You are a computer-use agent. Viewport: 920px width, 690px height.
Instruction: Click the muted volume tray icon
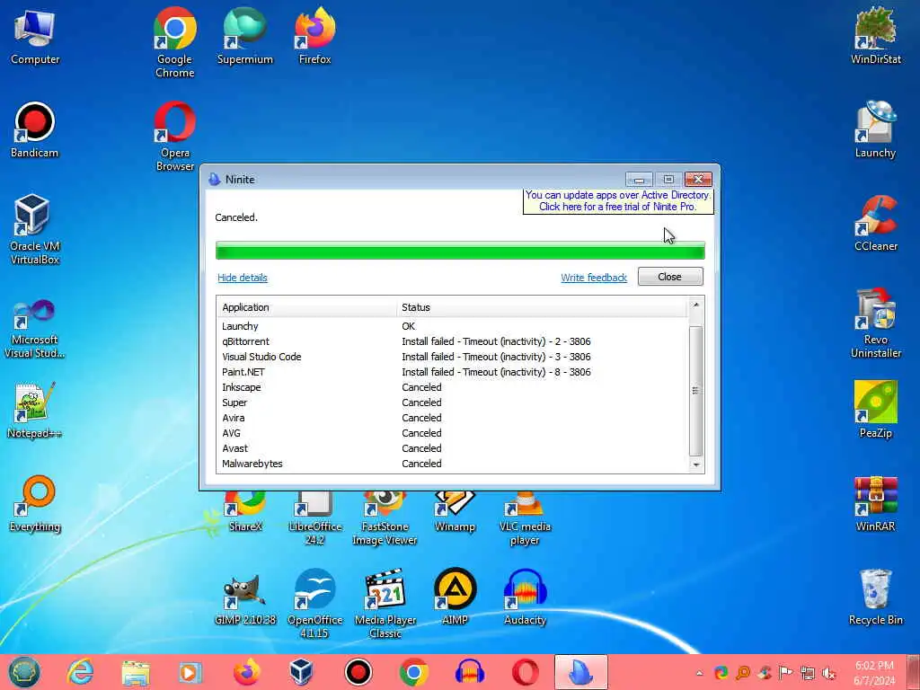(829, 673)
